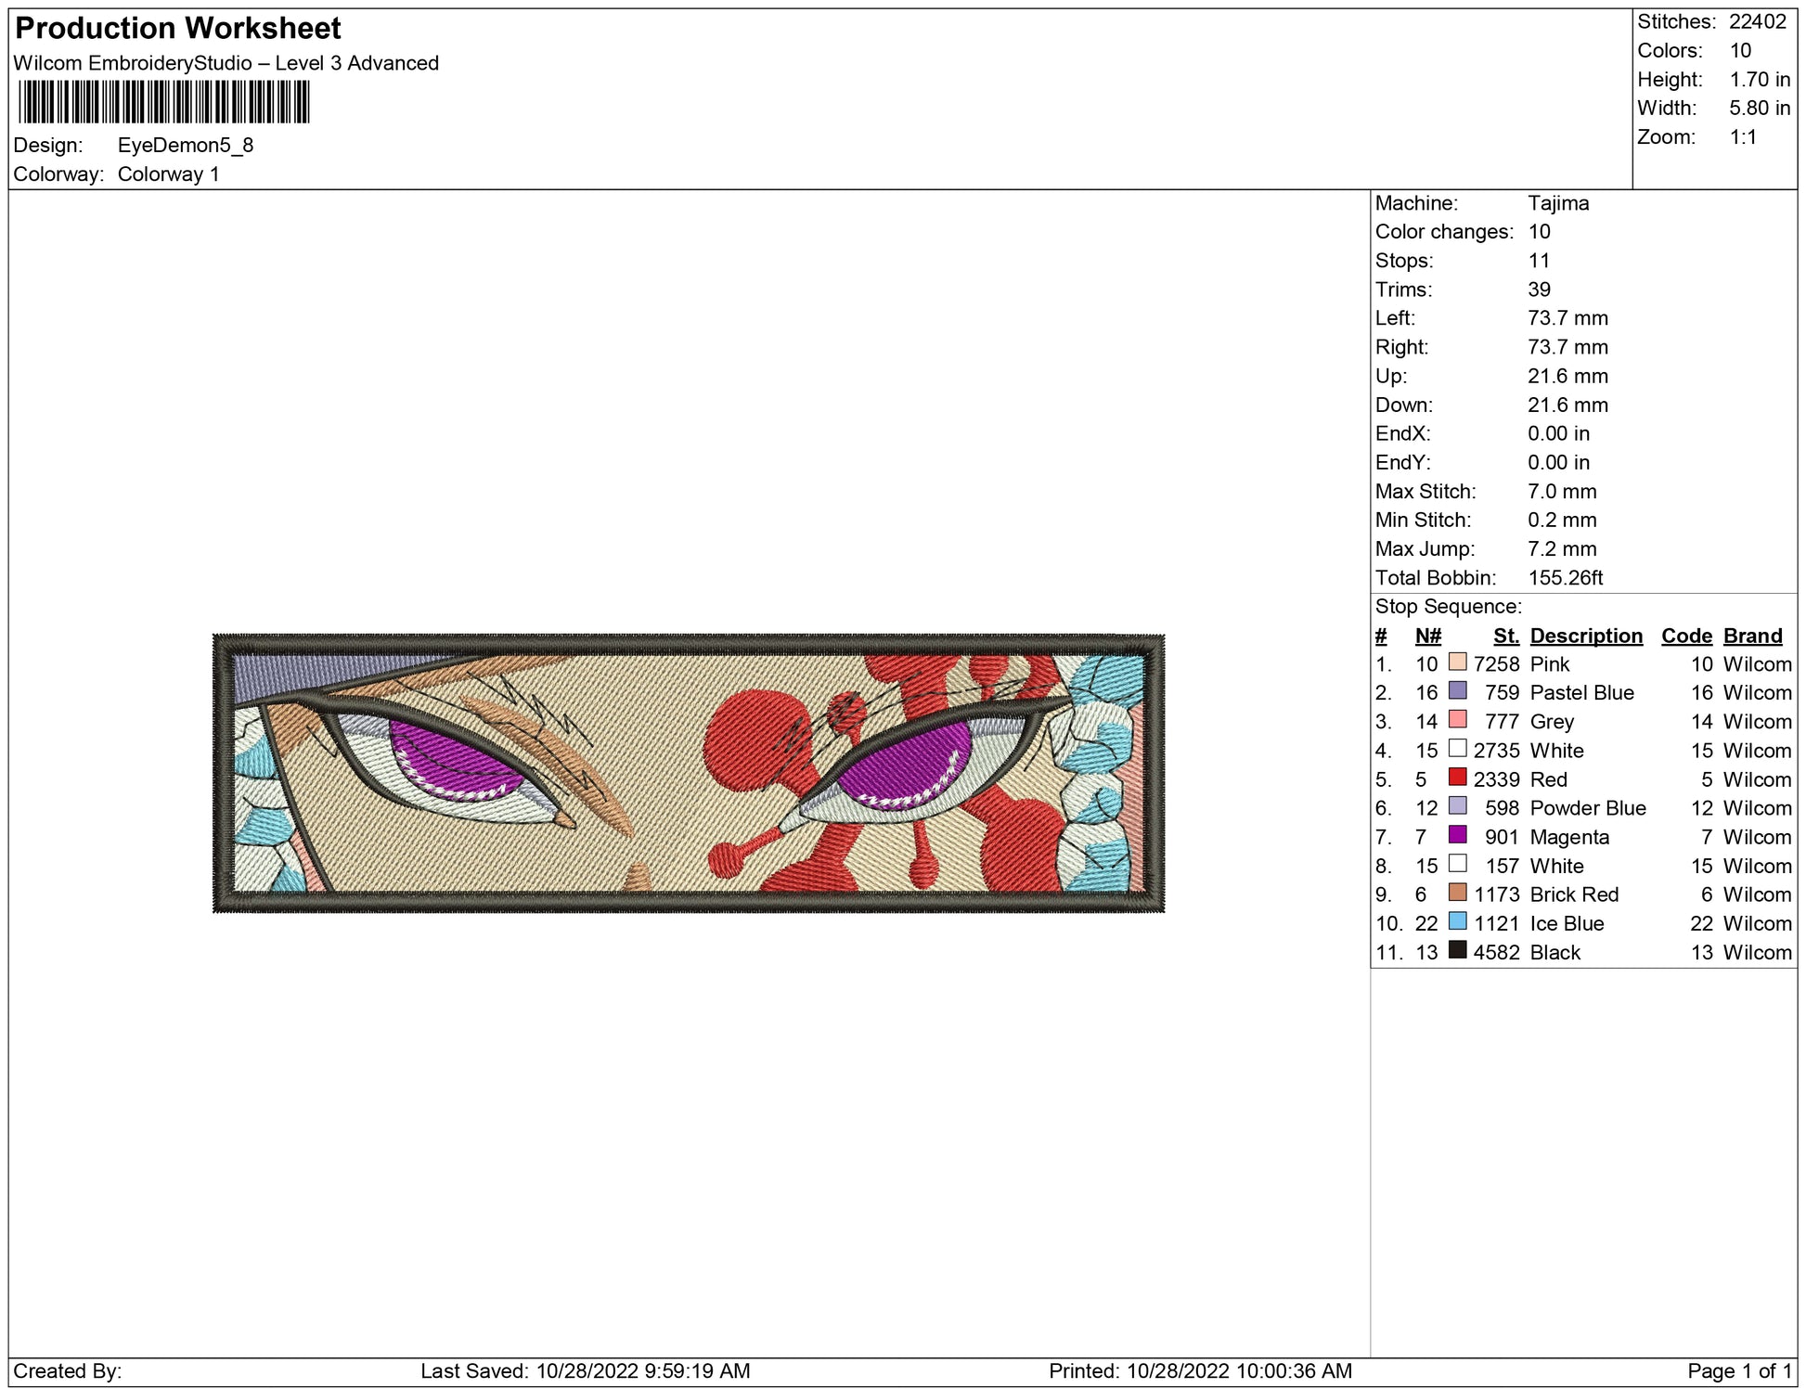Viewport: 1806px width, 1389px height.
Task: Click the N# column header
Action: click(x=1427, y=636)
